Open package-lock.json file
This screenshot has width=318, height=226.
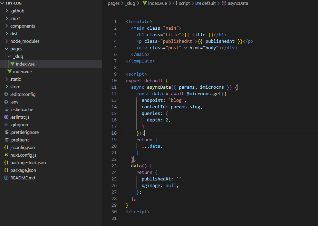pyautogui.click(x=28, y=163)
